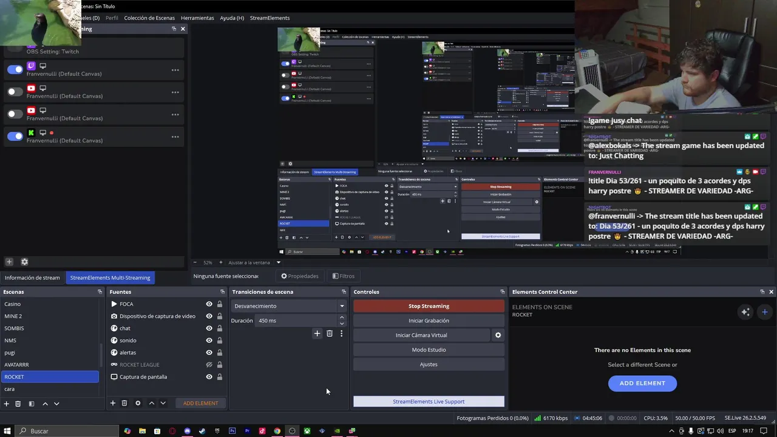This screenshot has height=437, width=777.
Task: Add a multi-streaming output with the plus icon
Action: 9,262
